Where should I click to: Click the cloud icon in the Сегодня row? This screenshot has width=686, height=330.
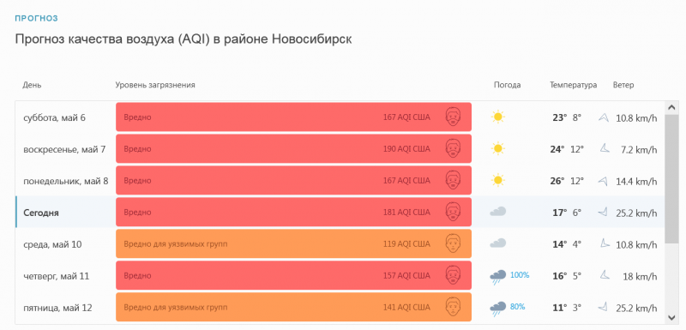498,212
